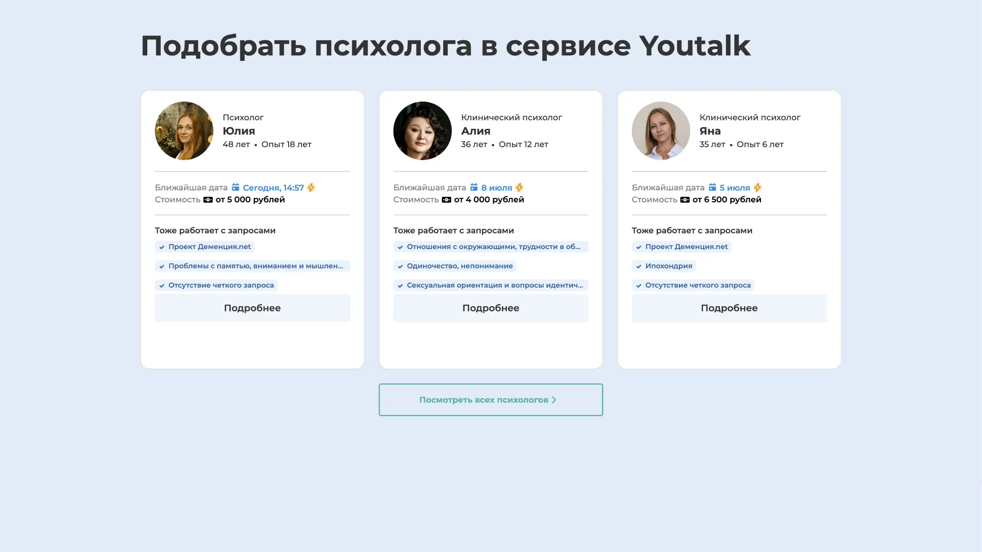This screenshot has width=982, height=552.
Task: Open Подробнее for psychologist Юлия
Action: [x=252, y=308]
